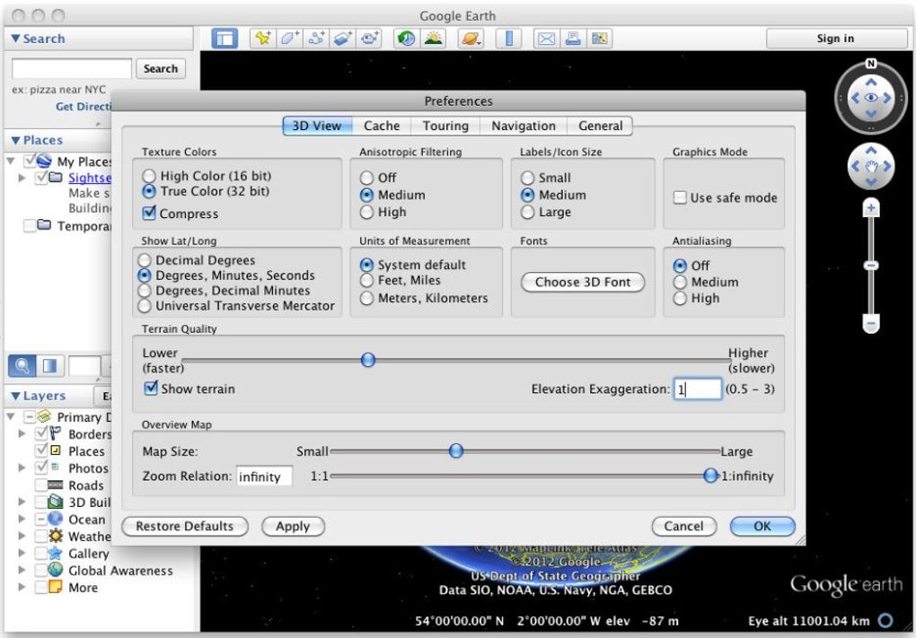Switch to the Navigation tab
916x638 pixels.
524,126
